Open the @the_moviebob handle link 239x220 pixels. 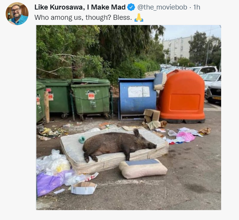tap(162, 7)
